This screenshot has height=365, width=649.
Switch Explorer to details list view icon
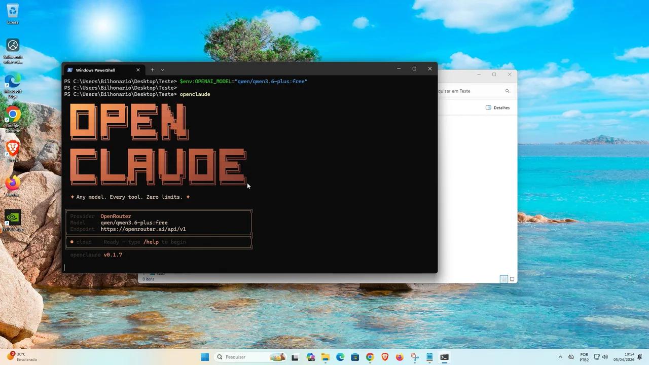[x=504, y=279]
